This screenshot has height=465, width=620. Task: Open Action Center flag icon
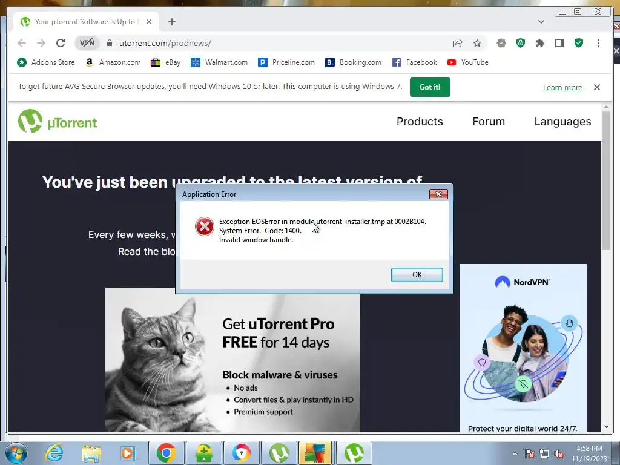pos(529,453)
